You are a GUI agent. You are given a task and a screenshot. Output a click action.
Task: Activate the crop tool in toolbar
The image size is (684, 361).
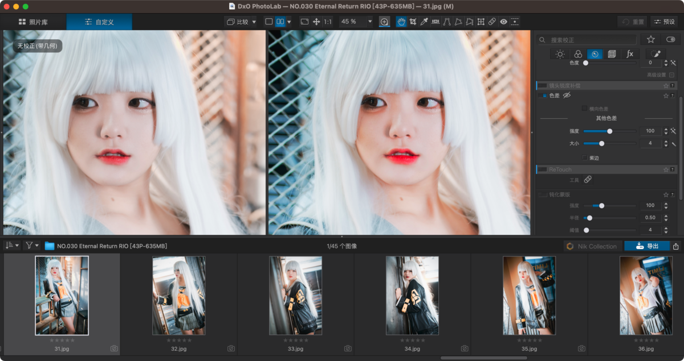click(413, 22)
